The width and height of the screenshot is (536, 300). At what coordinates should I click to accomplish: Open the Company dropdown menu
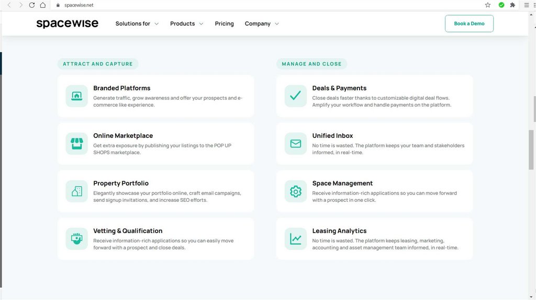tap(262, 24)
